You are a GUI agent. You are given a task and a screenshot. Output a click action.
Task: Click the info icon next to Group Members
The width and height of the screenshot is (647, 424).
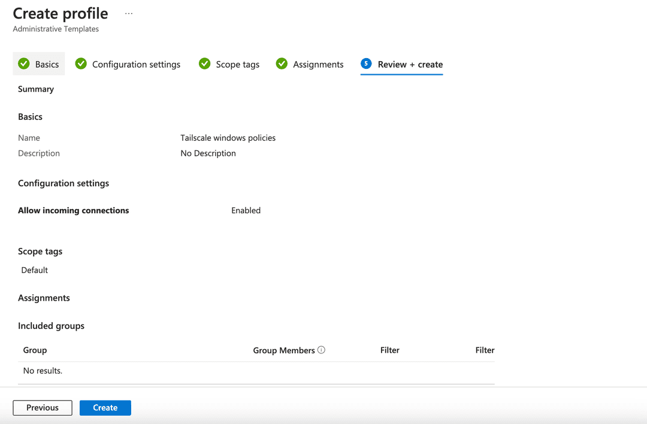[322, 350]
